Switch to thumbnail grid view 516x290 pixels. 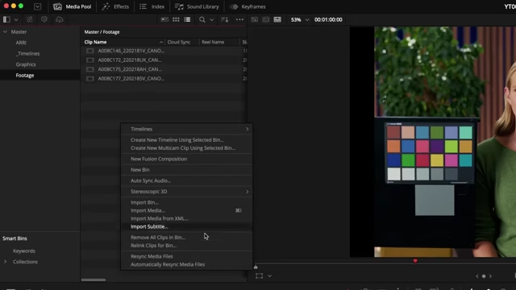(x=176, y=19)
